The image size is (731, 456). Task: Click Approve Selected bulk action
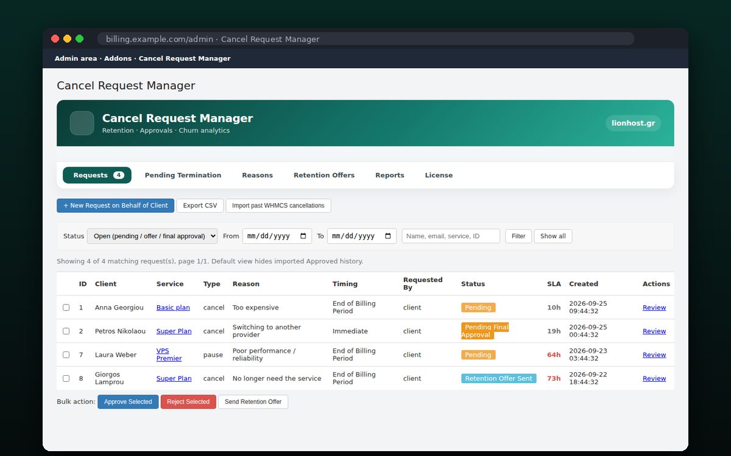click(128, 402)
